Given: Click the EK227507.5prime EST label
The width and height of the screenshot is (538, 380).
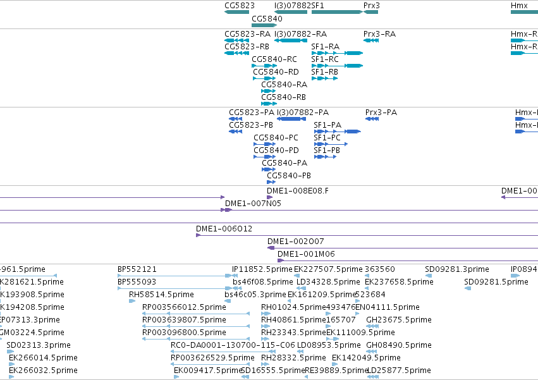Looking at the screenshot, I should (x=328, y=270).
